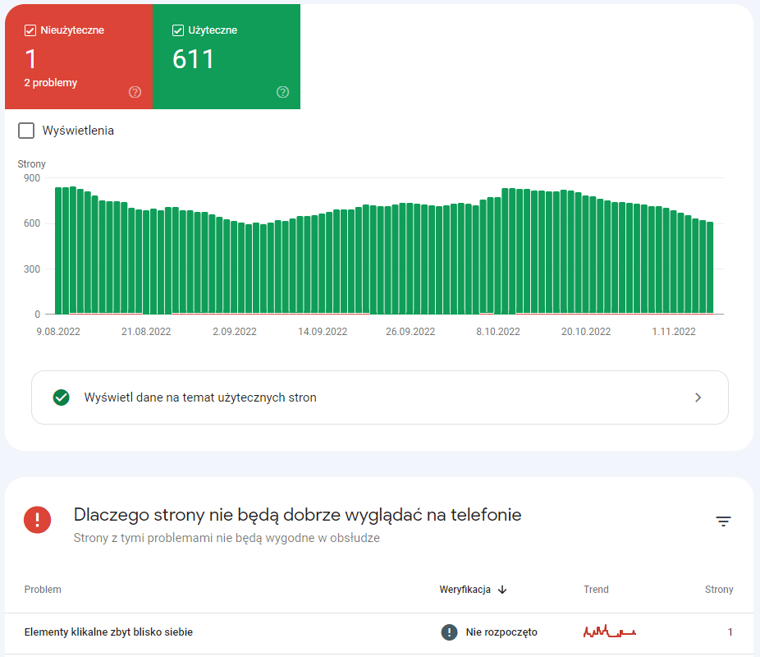
Task: Click the Strony axis label above chart
Action: [31, 164]
